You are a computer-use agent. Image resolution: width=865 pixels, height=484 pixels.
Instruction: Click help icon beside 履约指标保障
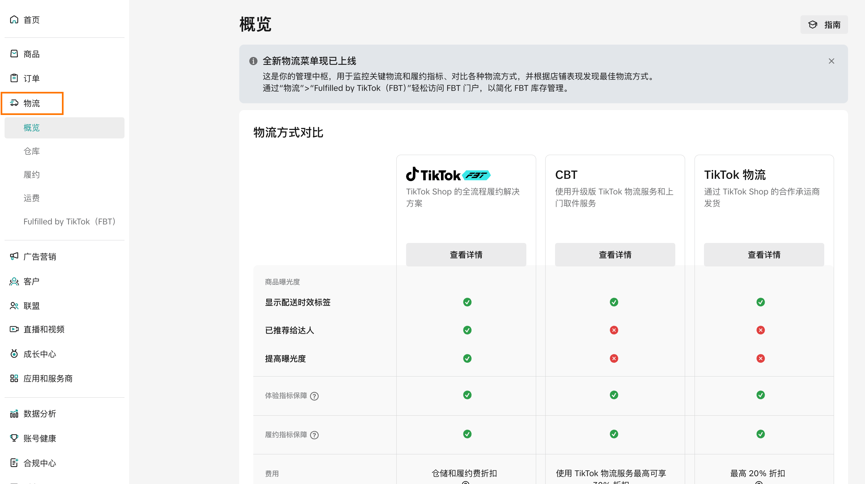point(314,435)
